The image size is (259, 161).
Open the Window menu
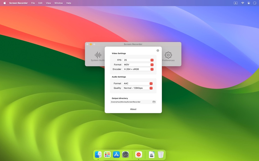[59, 3]
